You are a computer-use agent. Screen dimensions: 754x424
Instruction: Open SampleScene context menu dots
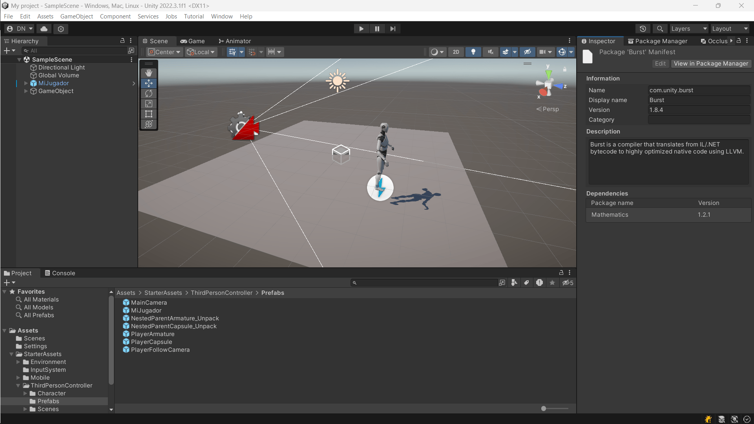point(131,60)
